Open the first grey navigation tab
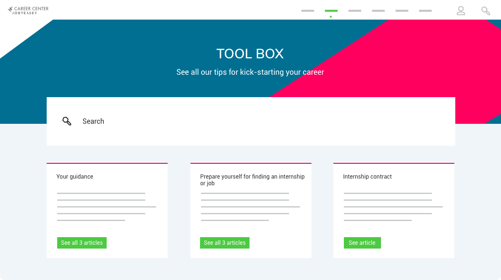This screenshot has width=501, height=280. coord(308,11)
